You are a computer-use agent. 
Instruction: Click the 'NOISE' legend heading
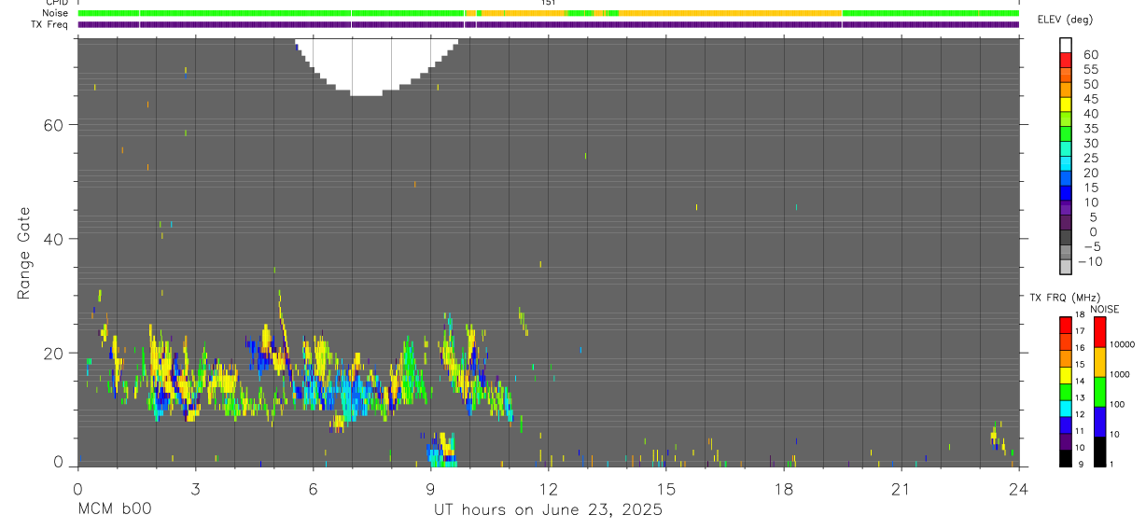(1104, 309)
